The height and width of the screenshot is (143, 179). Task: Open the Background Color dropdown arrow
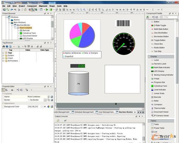(x=45, y=107)
